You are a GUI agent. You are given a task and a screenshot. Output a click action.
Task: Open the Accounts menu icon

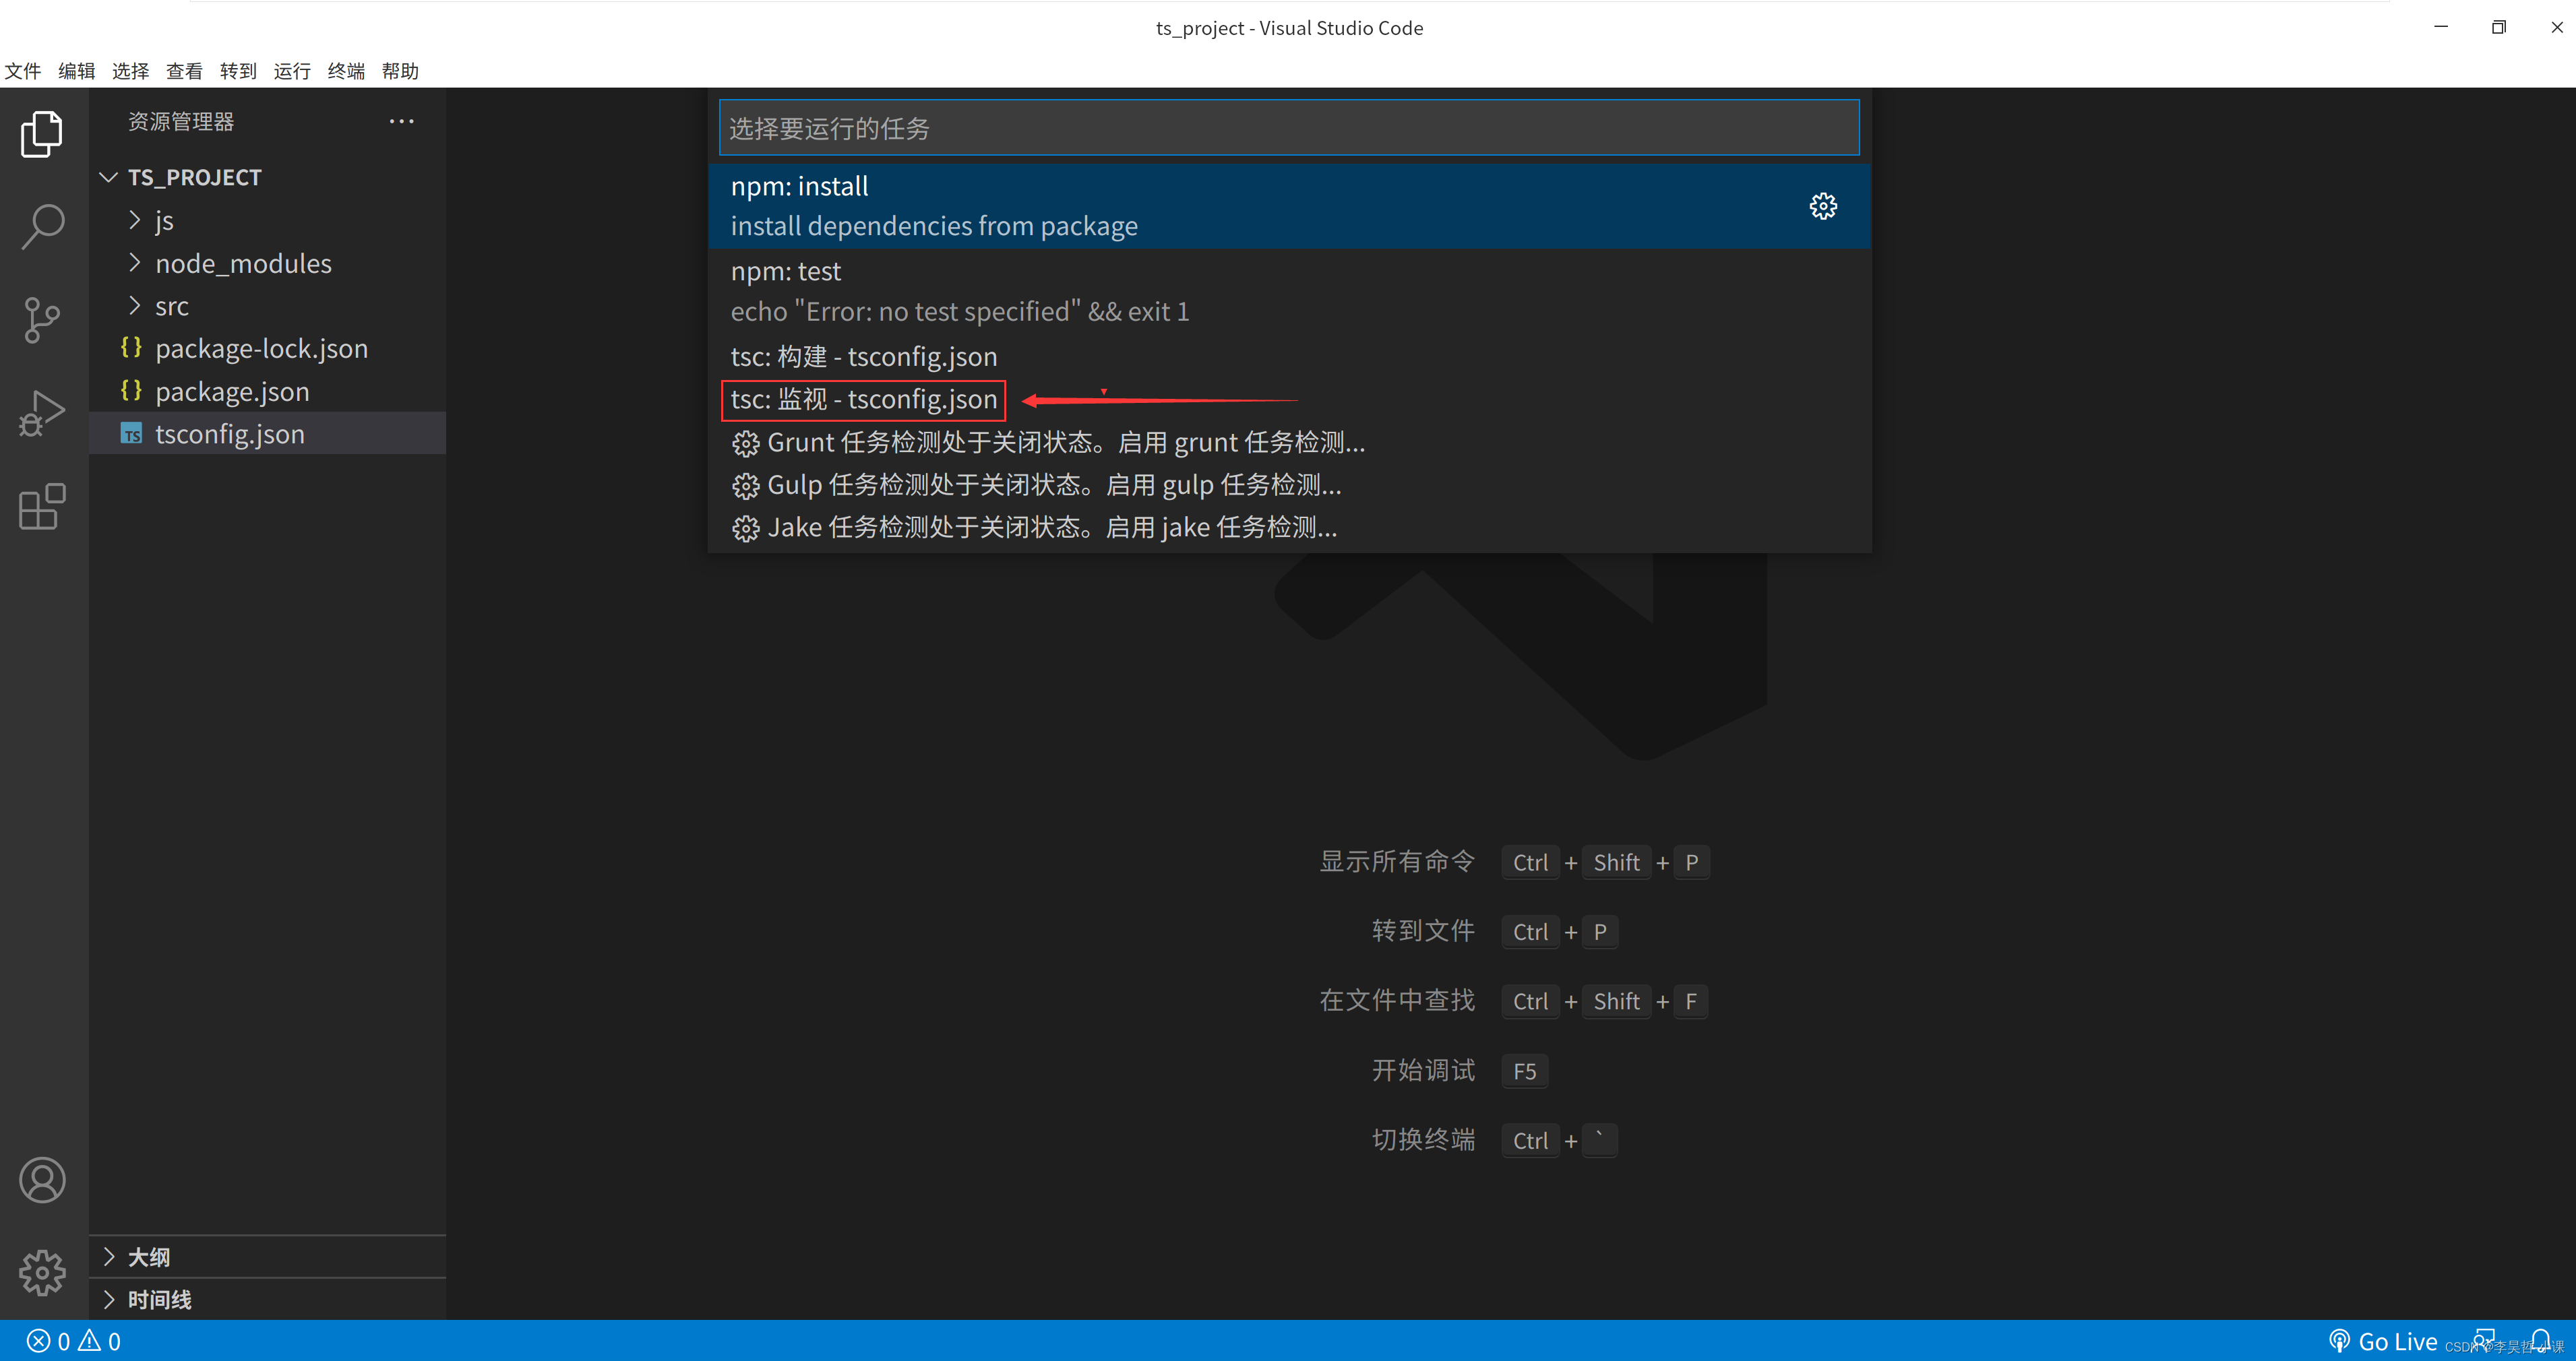click(42, 1180)
